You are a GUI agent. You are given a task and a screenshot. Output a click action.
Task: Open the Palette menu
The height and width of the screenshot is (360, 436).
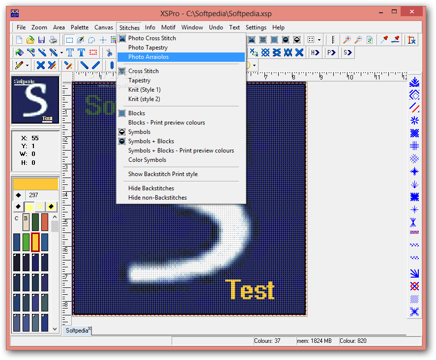coord(80,27)
